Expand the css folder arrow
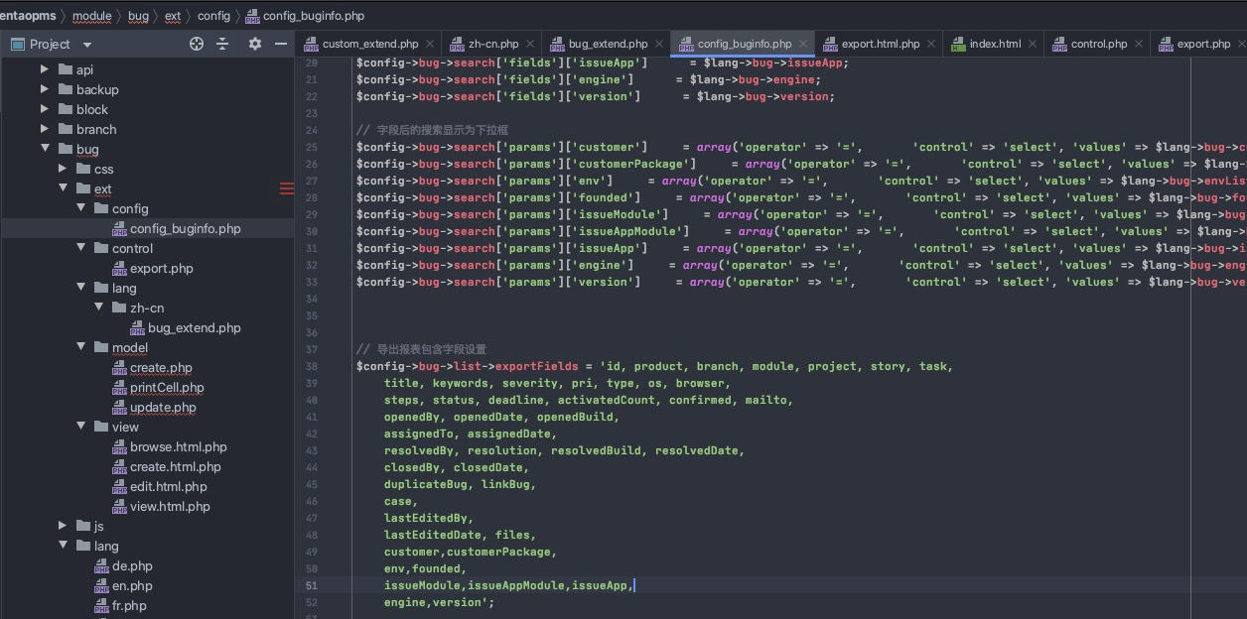The image size is (1247, 619). pyautogui.click(x=62, y=169)
